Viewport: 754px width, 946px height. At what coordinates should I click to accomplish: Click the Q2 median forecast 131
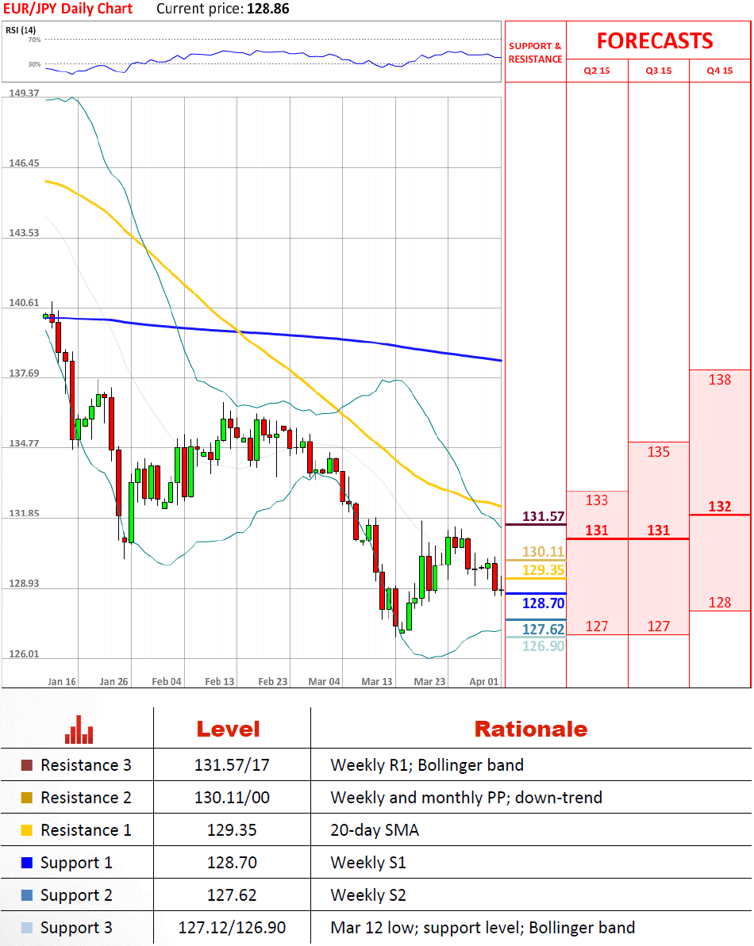pyautogui.click(x=596, y=530)
